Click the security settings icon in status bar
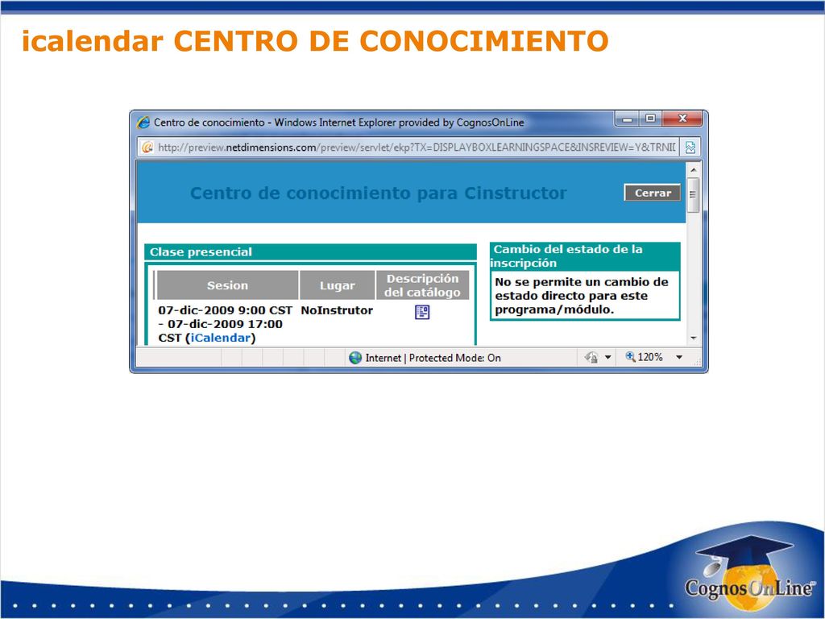The height and width of the screenshot is (619, 825). [x=591, y=357]
